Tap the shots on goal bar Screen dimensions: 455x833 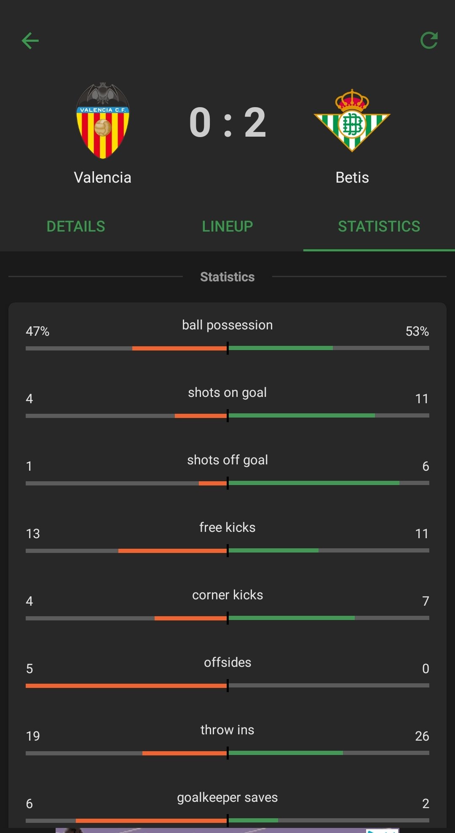[227, 415]
